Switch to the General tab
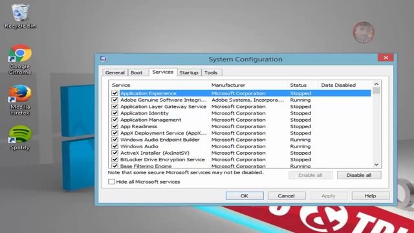 click(x=114, y=72)
